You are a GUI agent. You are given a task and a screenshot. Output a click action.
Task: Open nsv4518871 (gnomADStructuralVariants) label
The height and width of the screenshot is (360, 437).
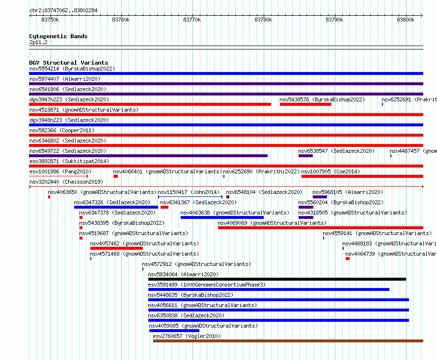84,110
